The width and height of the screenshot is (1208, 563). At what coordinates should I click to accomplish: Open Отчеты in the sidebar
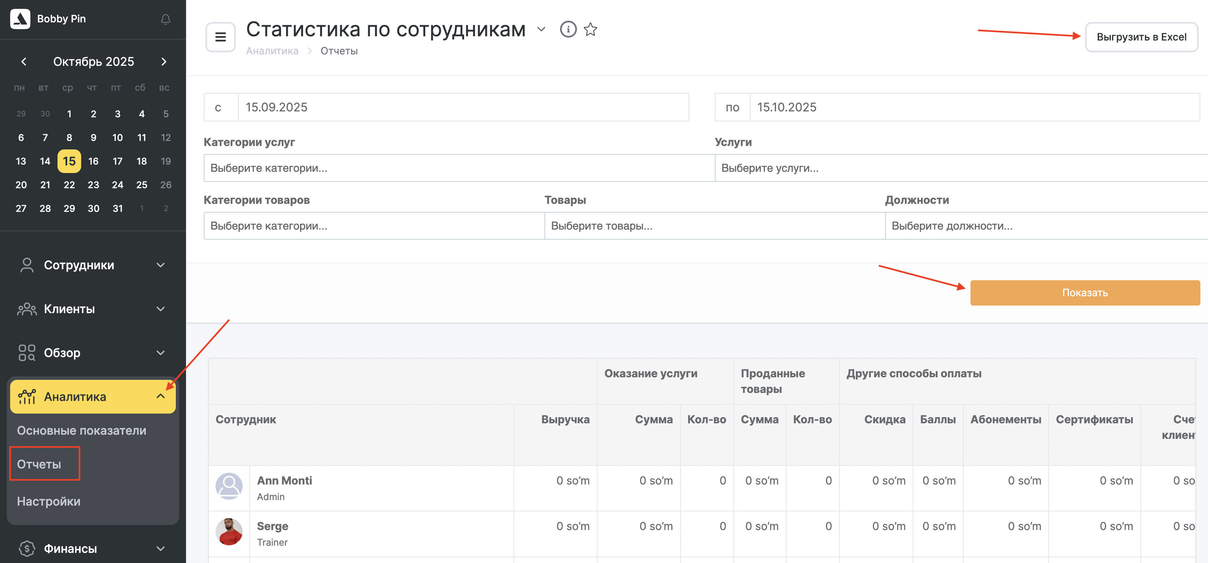39,464
